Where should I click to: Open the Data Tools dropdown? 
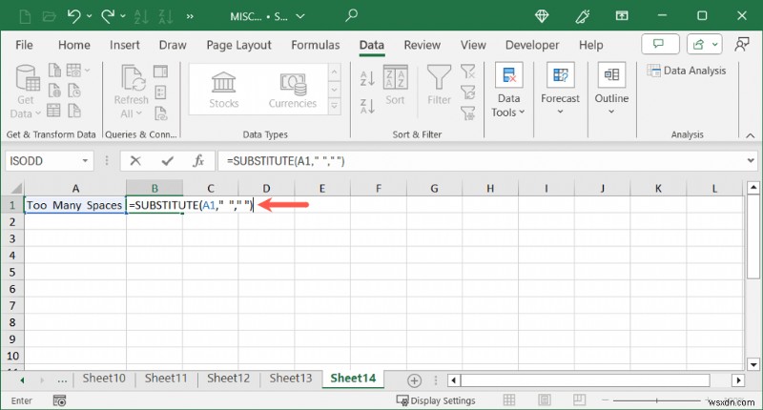(x=508, y=91)
